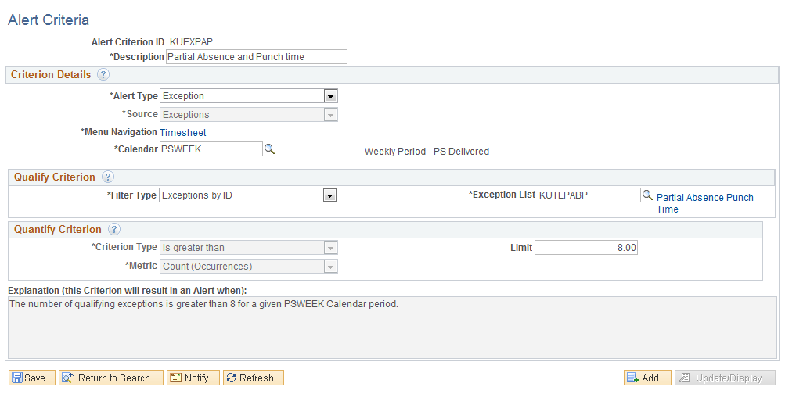This screenshot has width=785, height=401.
Task: Expand the Alert Type dropdown
Action: point(249,96)
